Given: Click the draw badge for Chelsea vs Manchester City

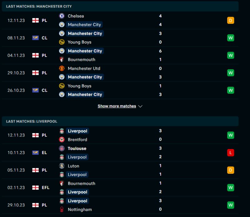Looking at the screenshot, I should (x=231, y=21).
